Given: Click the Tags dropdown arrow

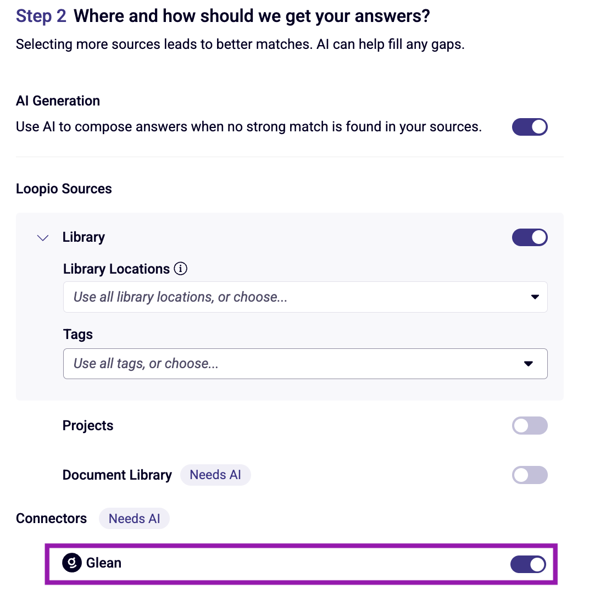Looking at the screenshot, I should point(529,364).
